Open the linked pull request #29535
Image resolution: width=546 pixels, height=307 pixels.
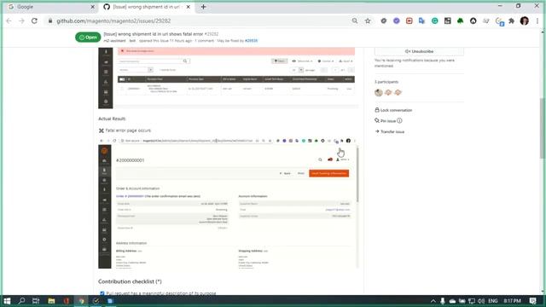tap(251, 41)
